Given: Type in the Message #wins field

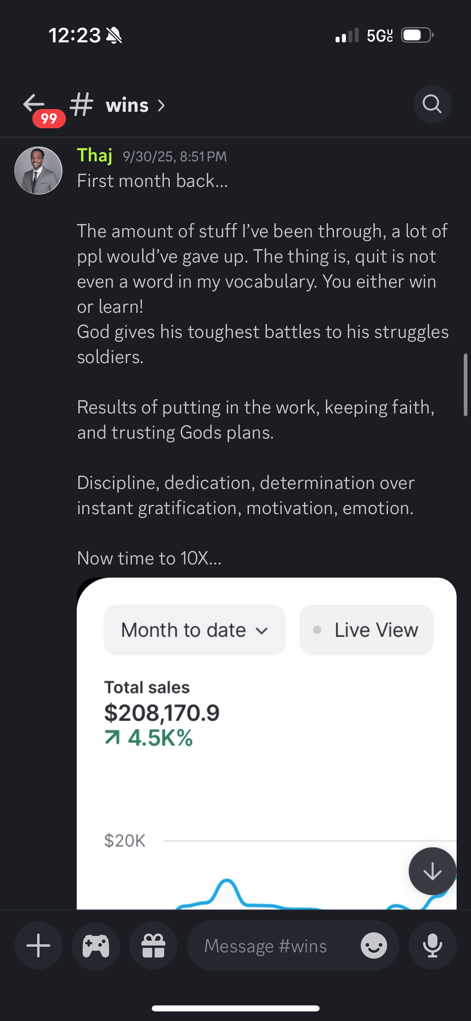Looking at the screenshot, I should pos(266,946).
